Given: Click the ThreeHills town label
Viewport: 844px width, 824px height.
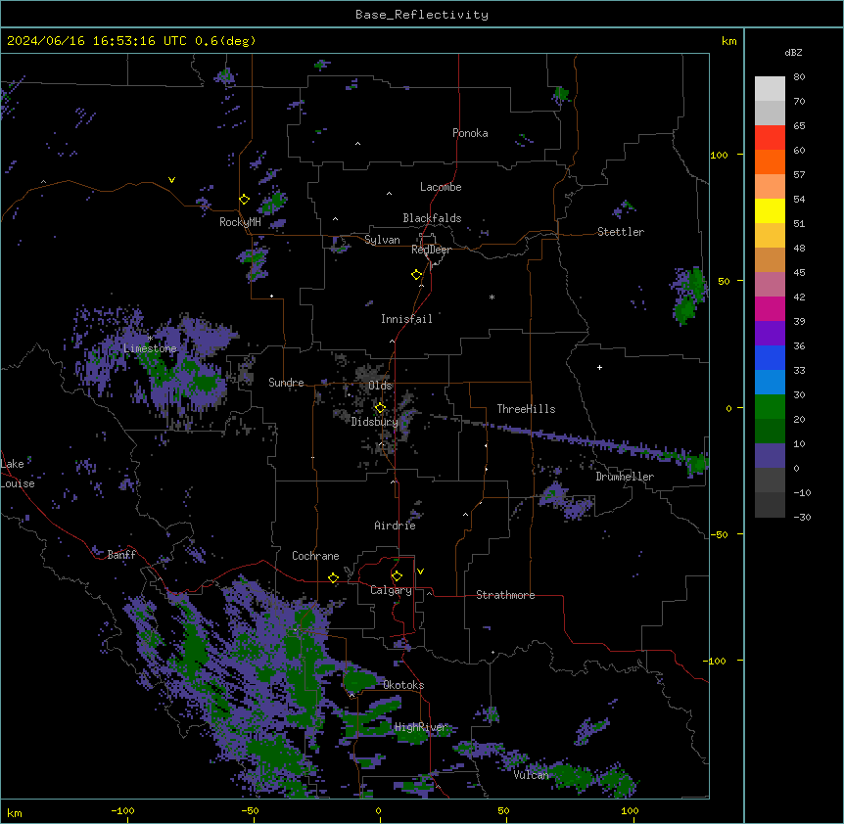Looking at the screenshot, I should (x=526, y=409).
